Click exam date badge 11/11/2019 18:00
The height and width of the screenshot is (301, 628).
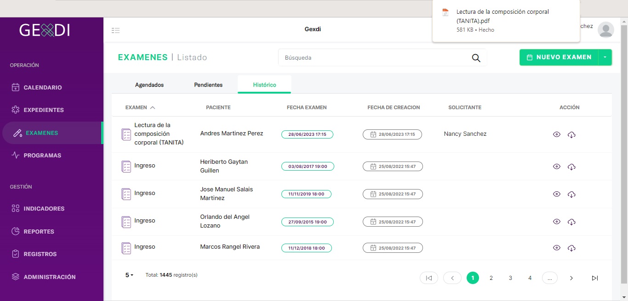(x=306, y=194)
